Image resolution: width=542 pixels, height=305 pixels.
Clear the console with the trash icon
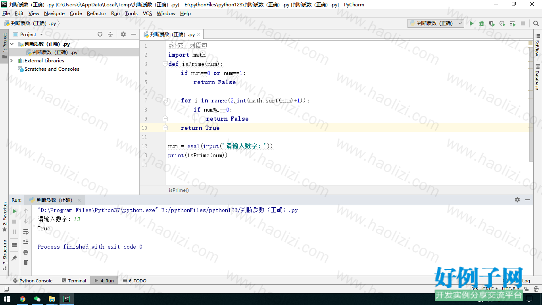(26, 263)
